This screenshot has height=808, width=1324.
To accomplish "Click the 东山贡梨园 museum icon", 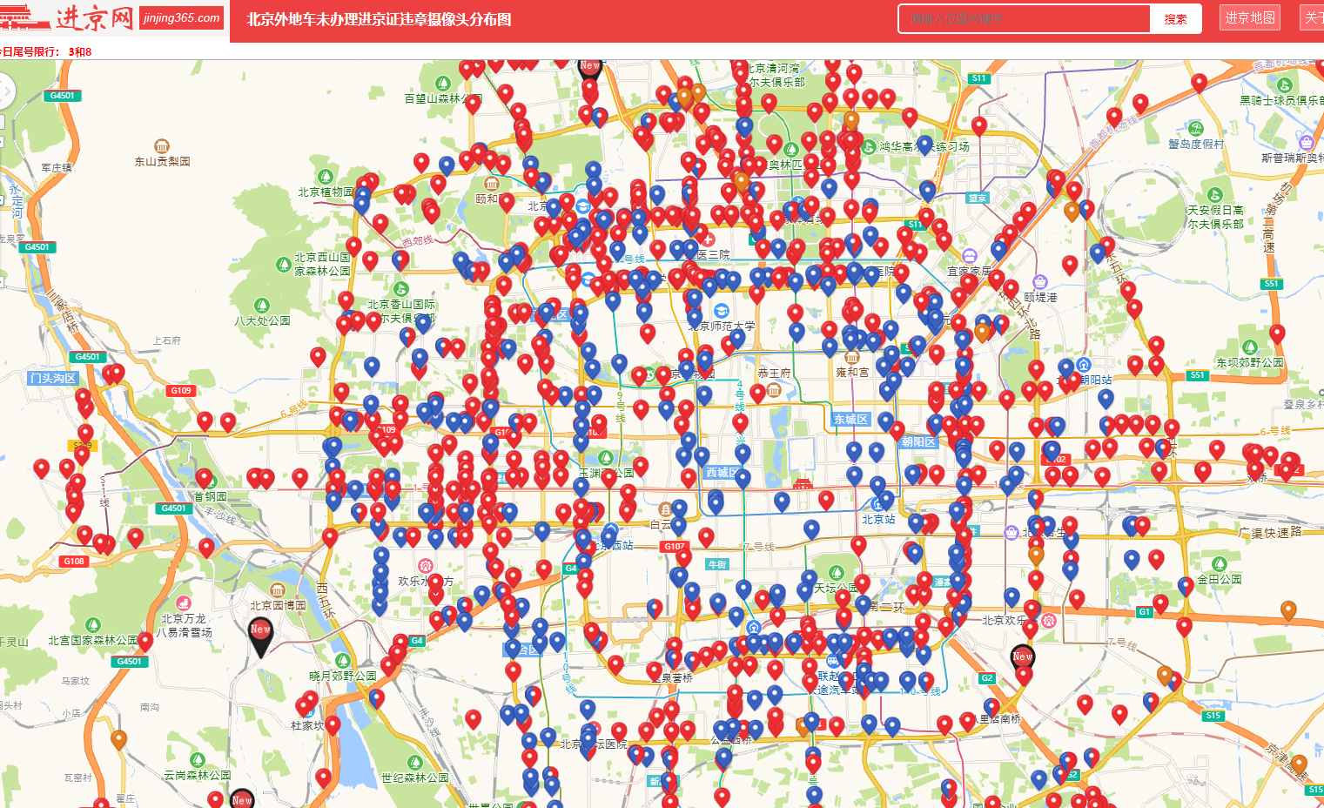I will pyautogui.click(x=161, y=146).
